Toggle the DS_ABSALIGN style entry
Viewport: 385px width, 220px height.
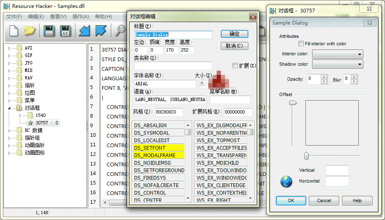click(158, 126)
